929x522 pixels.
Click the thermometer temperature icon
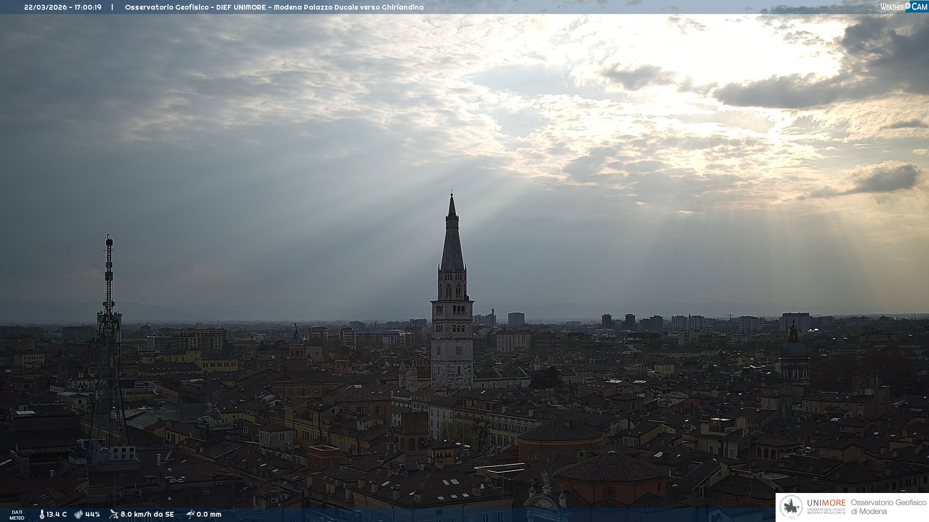pyautogui.click(x=42, y=515)
